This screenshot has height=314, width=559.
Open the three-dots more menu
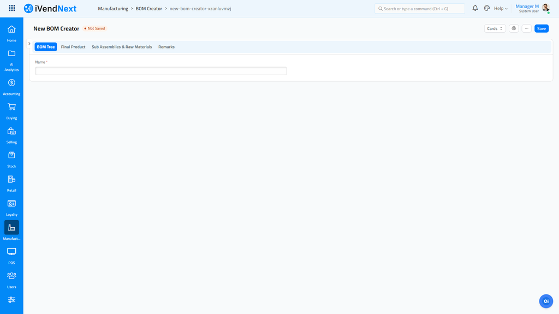(x=527, y=28)
